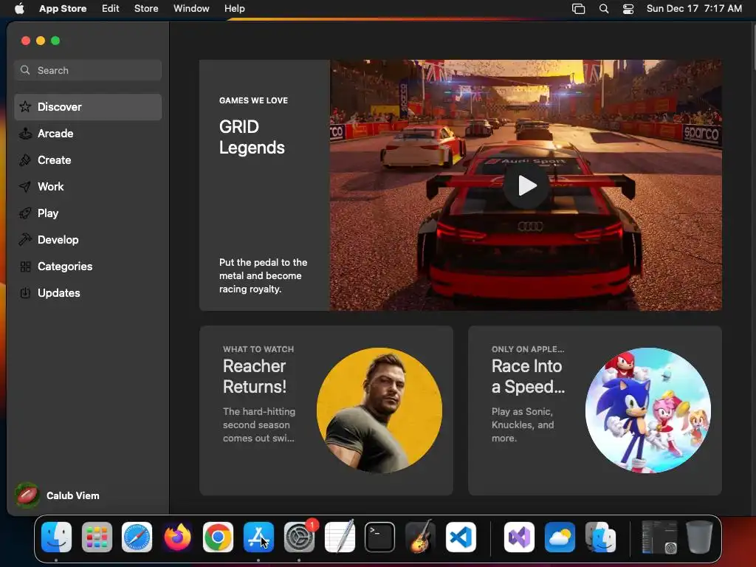Launch Google Chrome from the Dock

[x=218, y=537]
